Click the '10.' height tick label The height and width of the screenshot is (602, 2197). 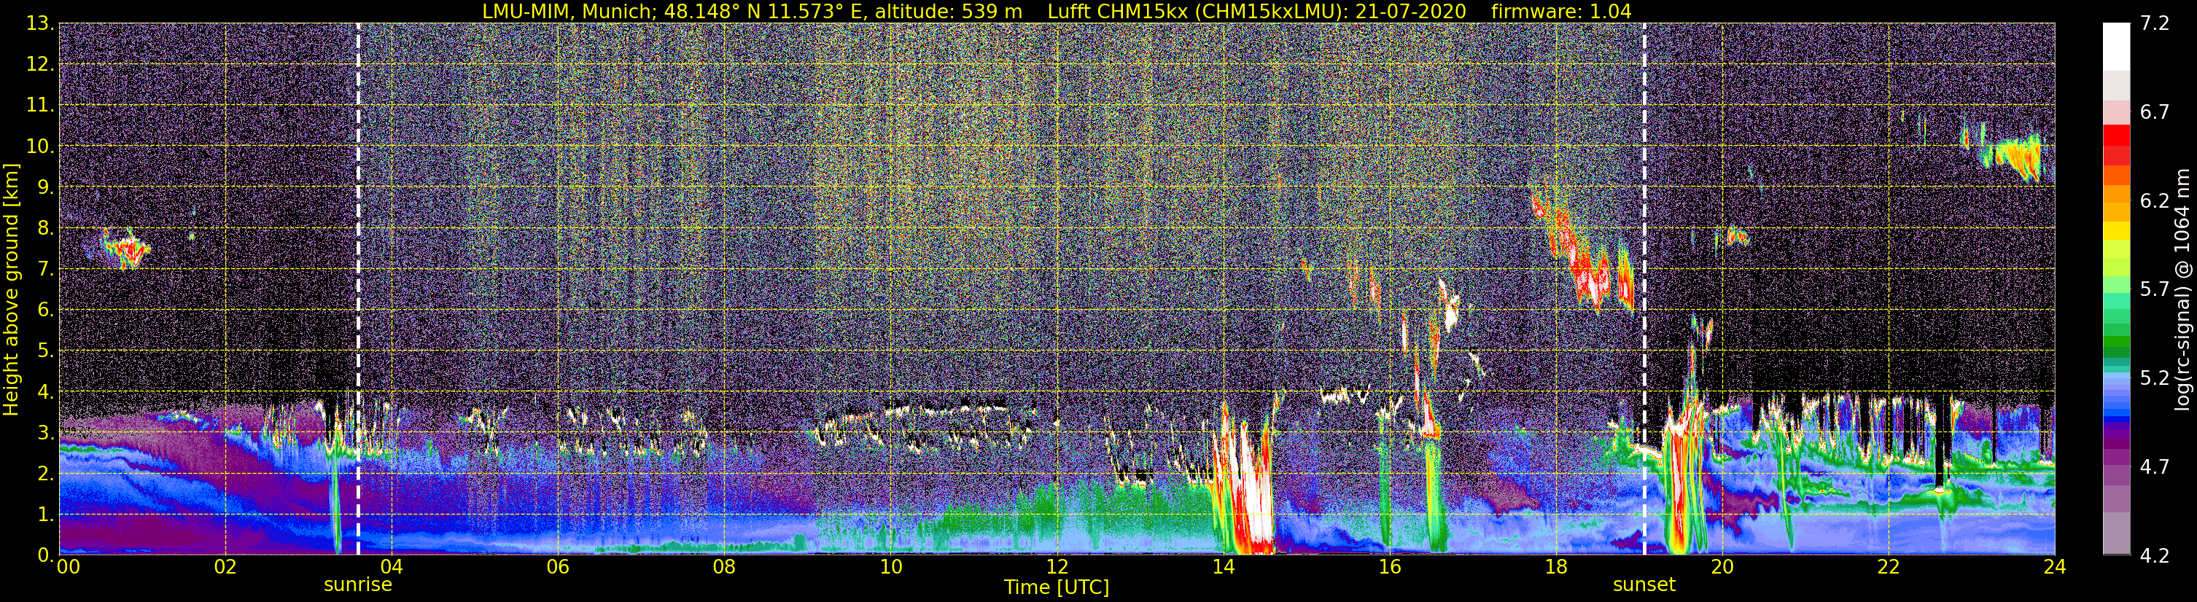pos(40,146)
